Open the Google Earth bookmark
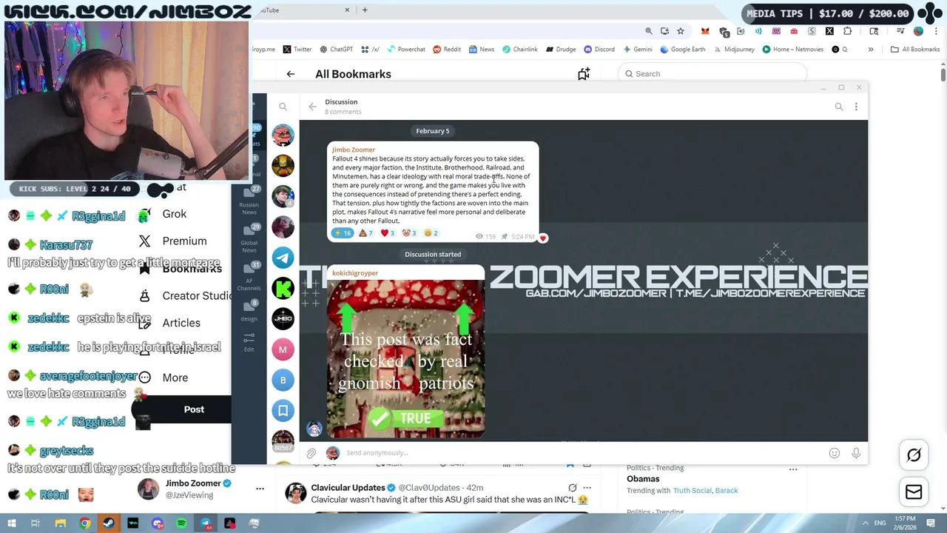 [683, 50]
